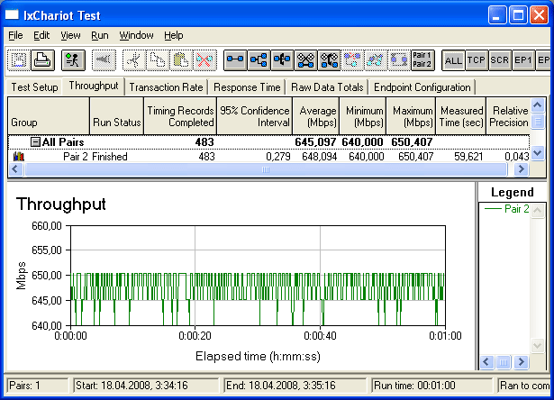Viewport: 554px width, 400px height.
Task: Click the Timing Records Completed column header
Action: coord(180,116)
